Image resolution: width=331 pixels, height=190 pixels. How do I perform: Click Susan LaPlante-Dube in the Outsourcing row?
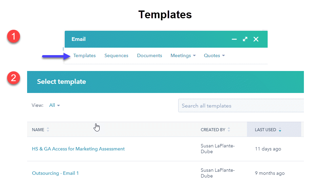[218, 173]
